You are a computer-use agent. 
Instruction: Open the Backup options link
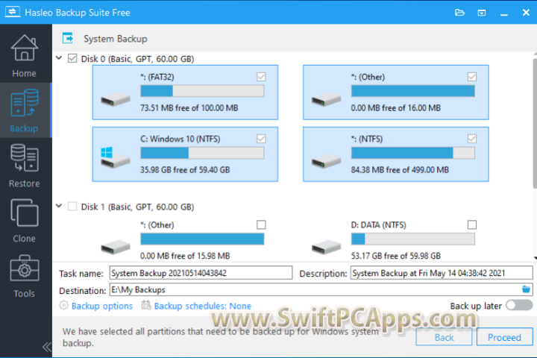click(x=102, y=306)
